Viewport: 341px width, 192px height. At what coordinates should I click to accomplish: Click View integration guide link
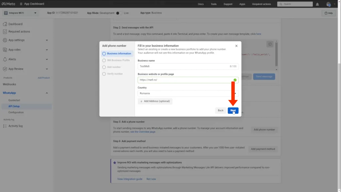130,179
